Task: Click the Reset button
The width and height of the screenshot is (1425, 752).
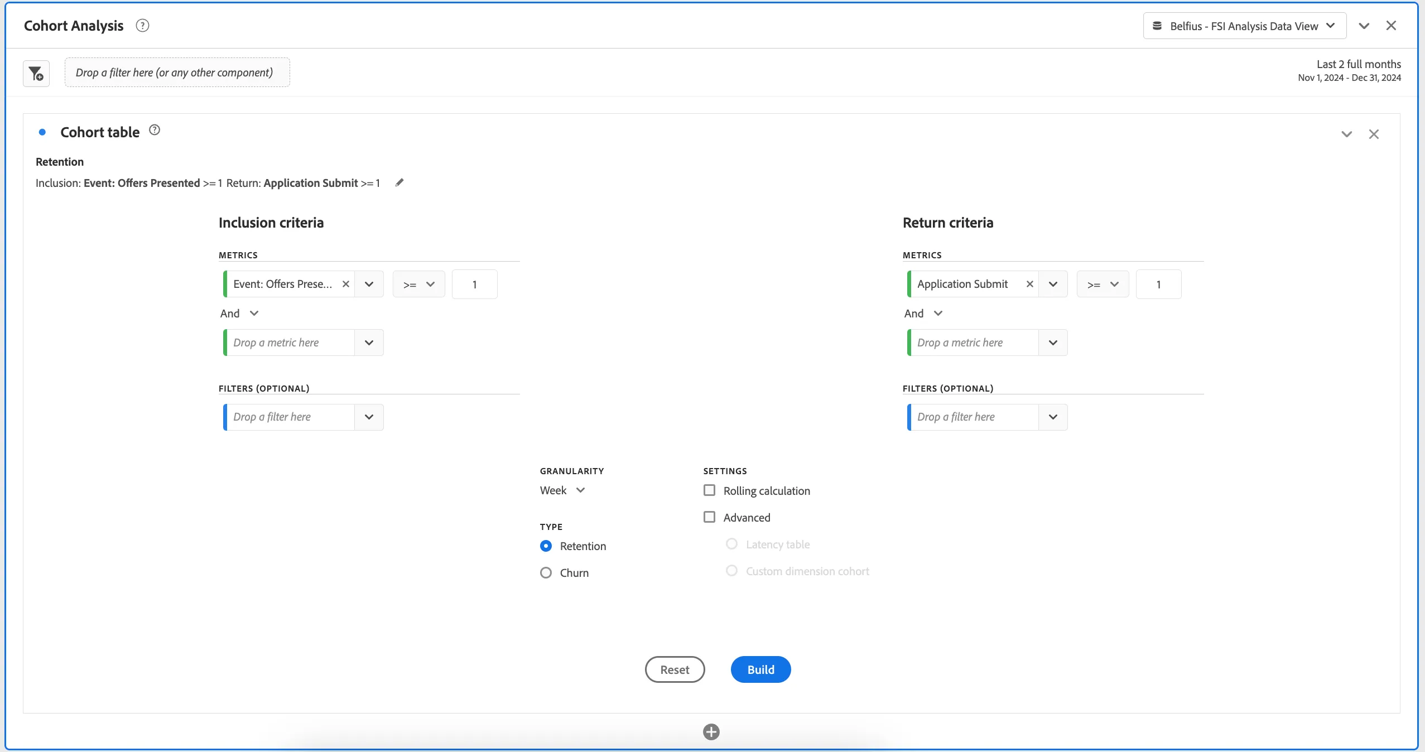Action: (675, 669)
